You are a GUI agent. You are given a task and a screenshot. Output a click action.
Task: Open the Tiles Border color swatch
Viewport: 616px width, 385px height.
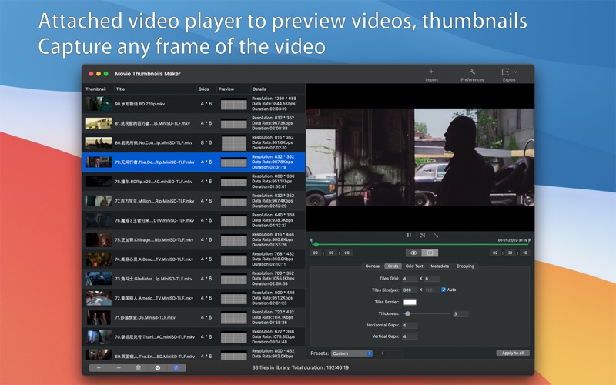[x=410, y=302]
